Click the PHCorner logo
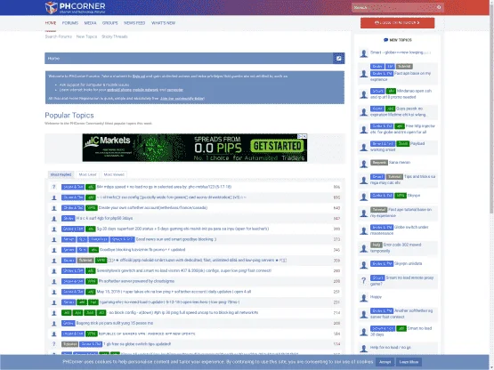Image resolution: width=494 pixels, height=370 pixels. click(x=76, y=7)
